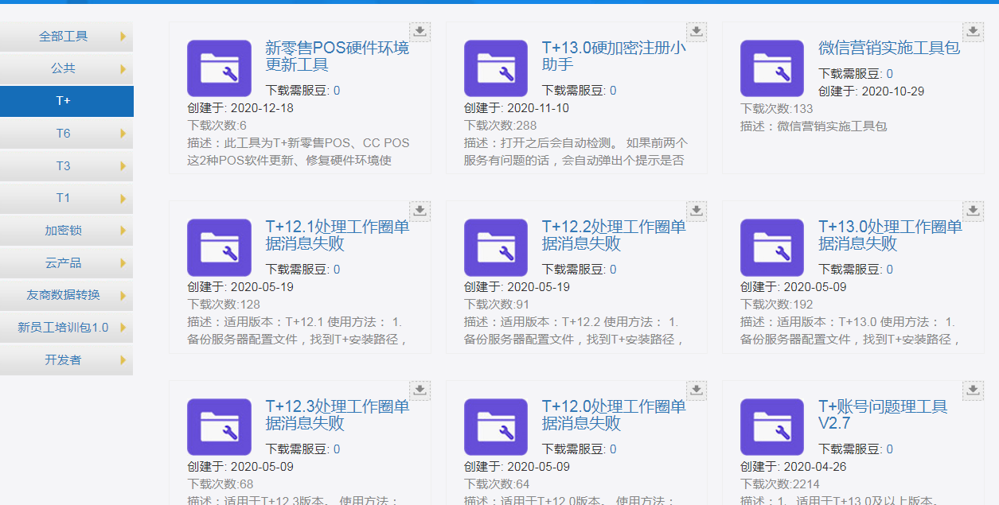Image resolution: width=999 pixels, height=505 pixels.
Task: Expand arrow next to 友商数据转换
Action: point(123,295)
